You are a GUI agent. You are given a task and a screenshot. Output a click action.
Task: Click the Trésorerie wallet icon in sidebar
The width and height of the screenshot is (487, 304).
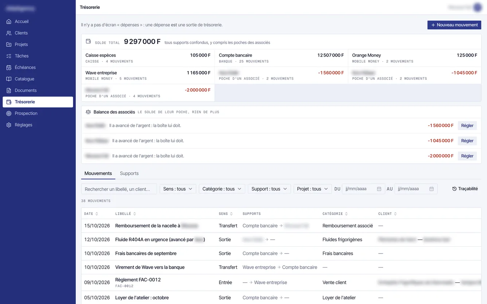point(9,102)
